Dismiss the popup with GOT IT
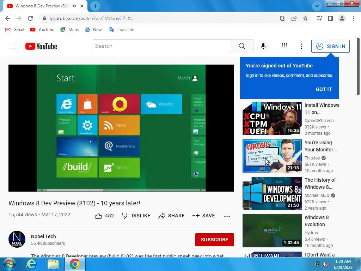Viewport: 361px width, 271px height. (x=324, y=89)
